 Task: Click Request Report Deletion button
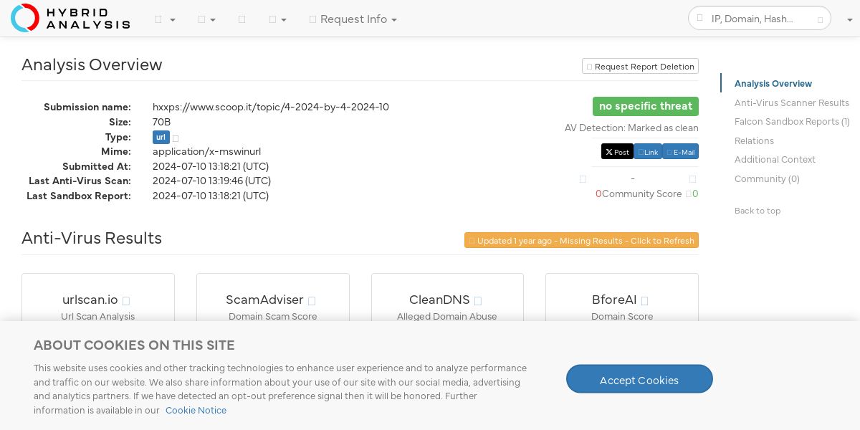point(640,67)
